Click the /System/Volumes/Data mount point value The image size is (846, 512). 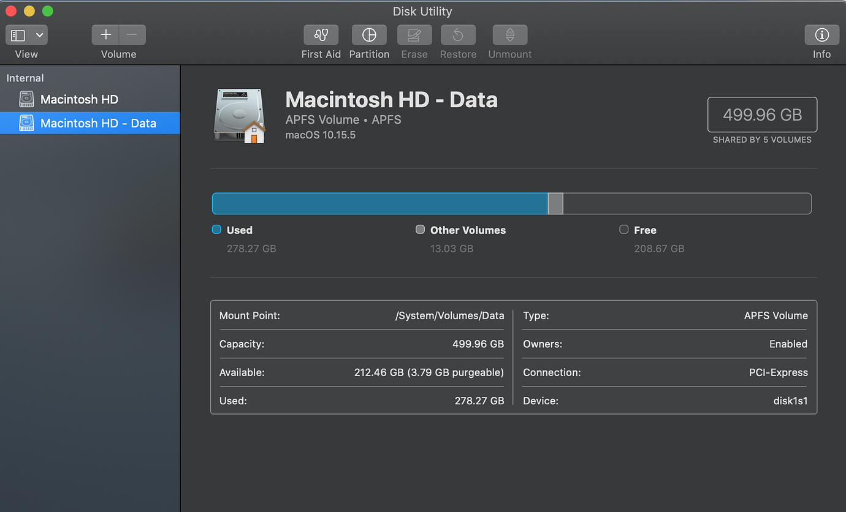pyautogui.click(x=450, y=316)
